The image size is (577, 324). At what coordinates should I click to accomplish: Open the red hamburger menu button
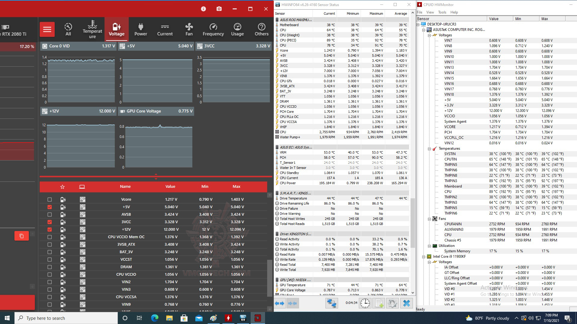click(x=47, y=29)
